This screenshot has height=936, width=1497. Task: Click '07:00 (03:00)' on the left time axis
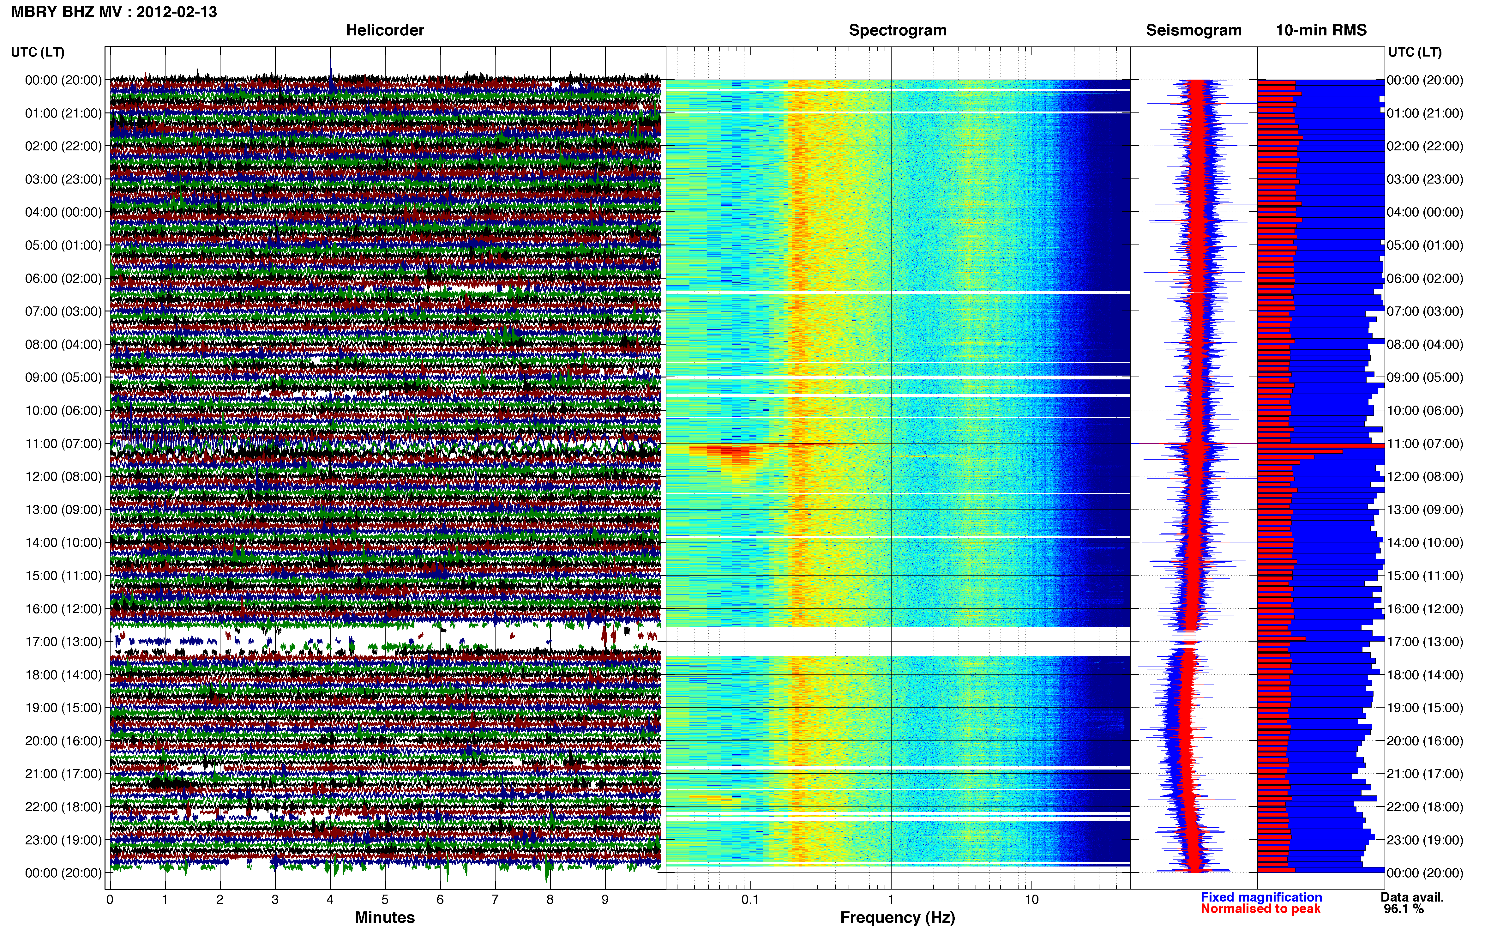click(x=63, y=311)
